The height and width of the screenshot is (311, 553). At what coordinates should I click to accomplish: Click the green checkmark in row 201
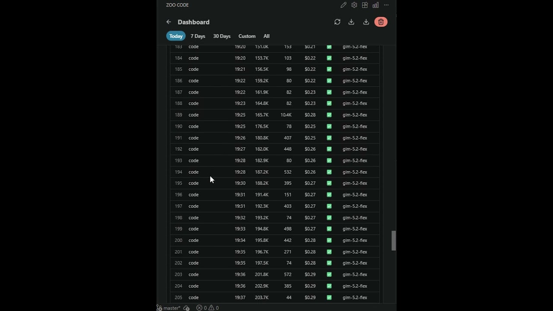[329, 252]
